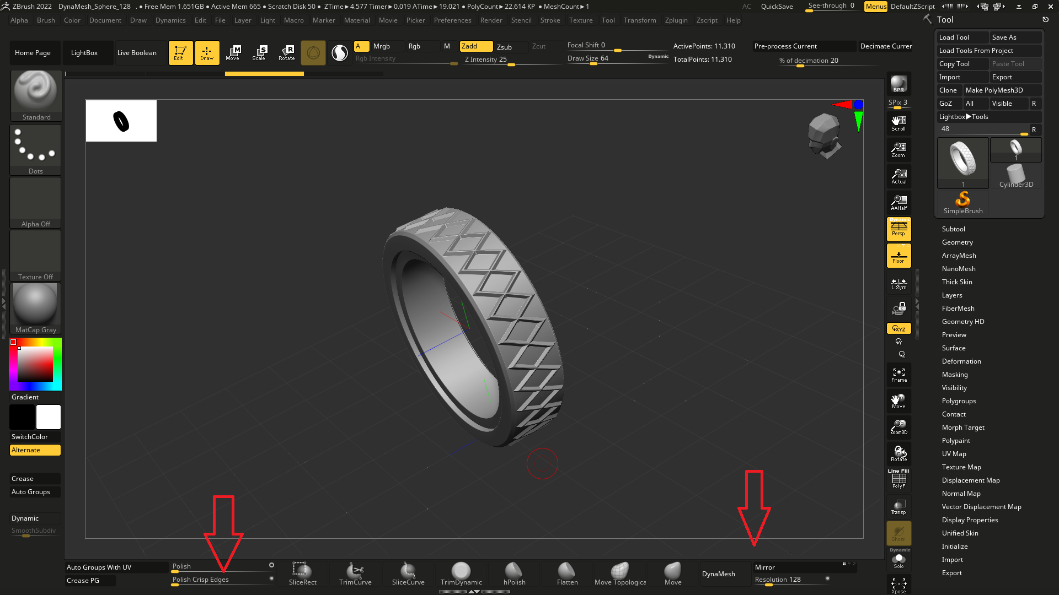Open the Stroke menu
Image resolution: width=1059 pixels, height=595 pixels.
[550, 20]
